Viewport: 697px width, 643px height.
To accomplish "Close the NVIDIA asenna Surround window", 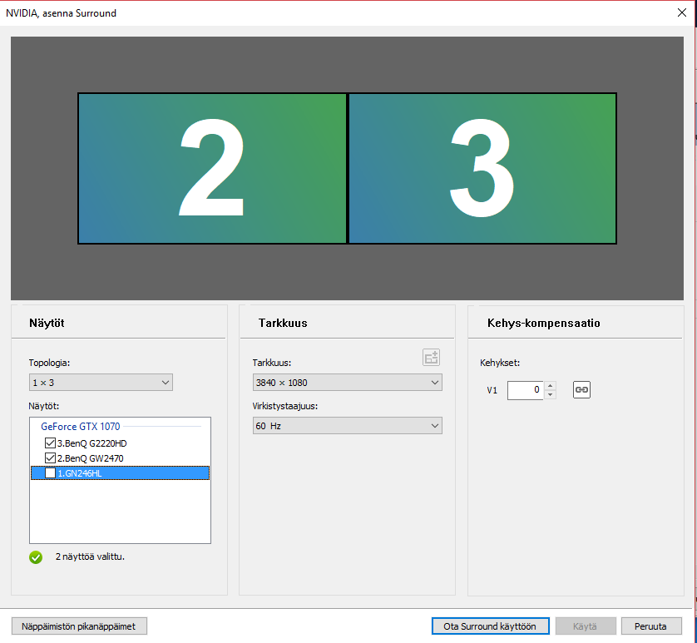I will (682, 13).
